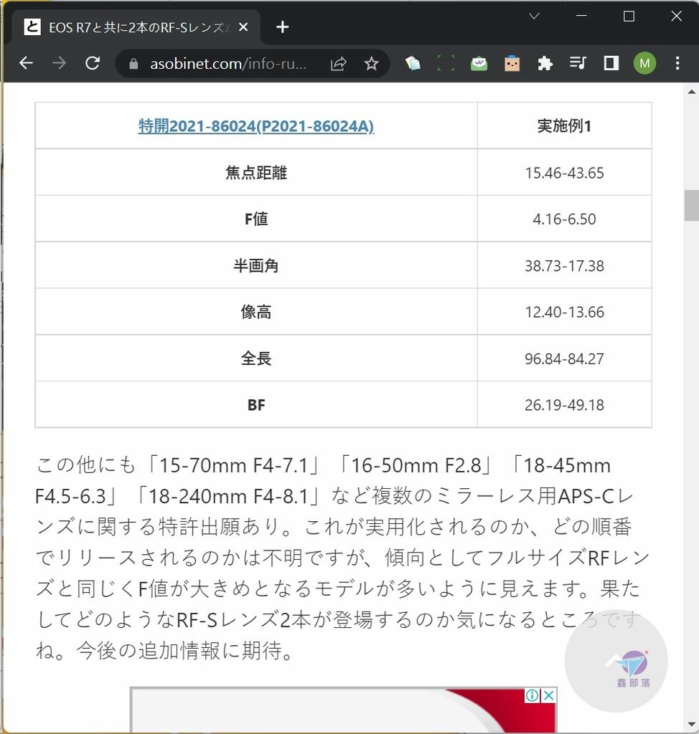Open the green M profile avatar
This screenshot has width=699, height=734.
coord(644,63)
